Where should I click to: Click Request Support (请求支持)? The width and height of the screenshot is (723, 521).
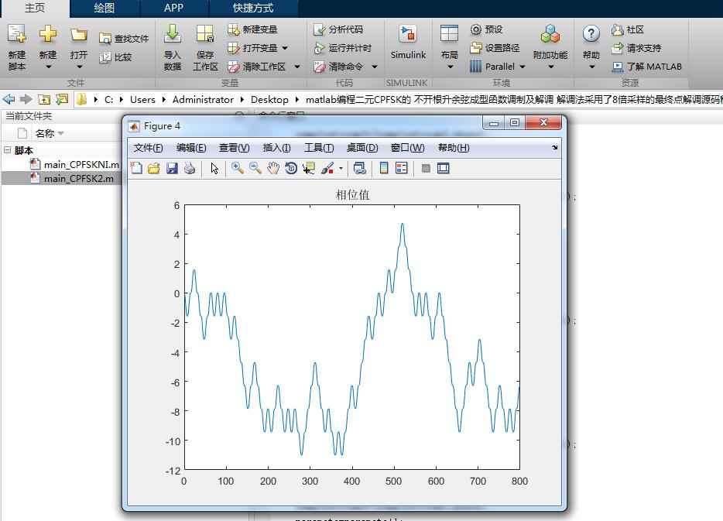click(x=636, y=48)
